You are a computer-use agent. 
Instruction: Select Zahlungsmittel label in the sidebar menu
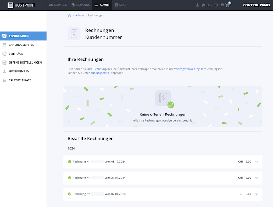click(21, 45)
